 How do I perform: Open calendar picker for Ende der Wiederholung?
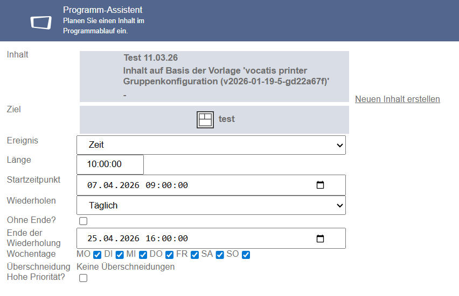320,239
